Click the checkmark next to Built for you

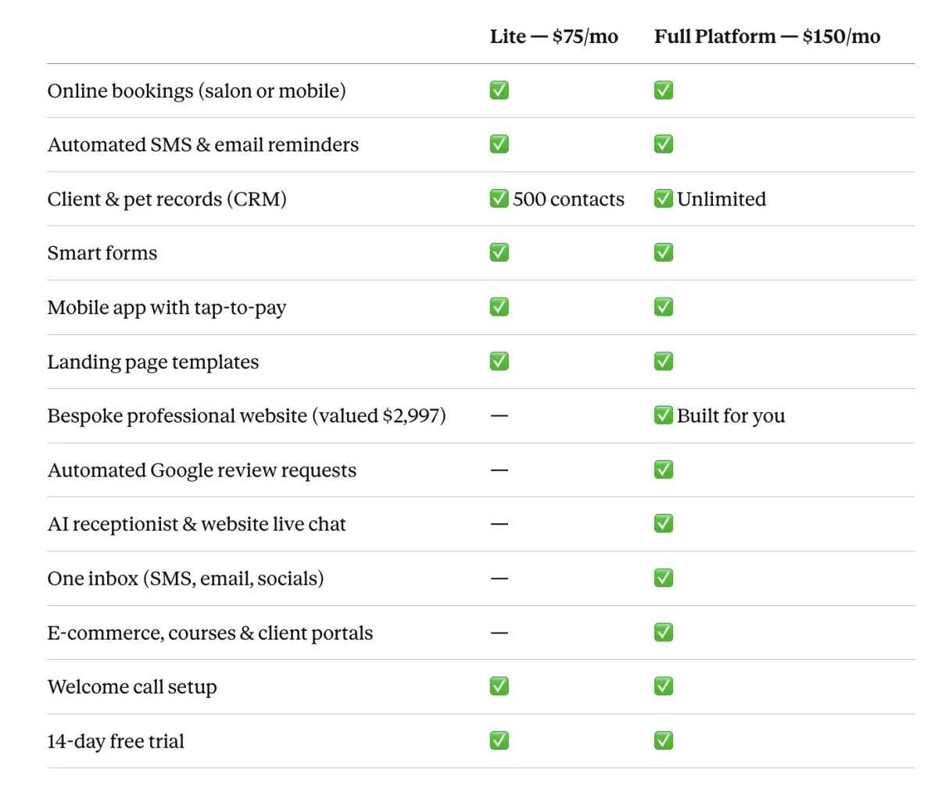coord(664,415)
